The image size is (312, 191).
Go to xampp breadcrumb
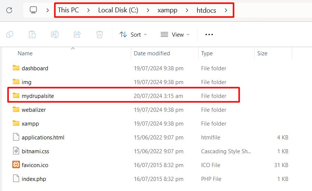click(167, 10)
